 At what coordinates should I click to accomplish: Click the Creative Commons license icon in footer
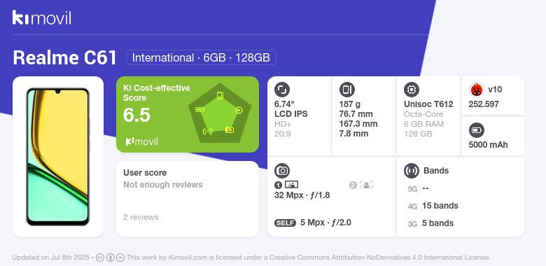[x=99, y=258]
